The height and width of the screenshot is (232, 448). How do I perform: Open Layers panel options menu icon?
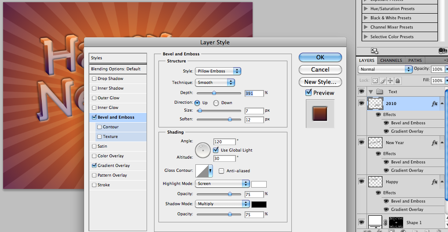446,61
